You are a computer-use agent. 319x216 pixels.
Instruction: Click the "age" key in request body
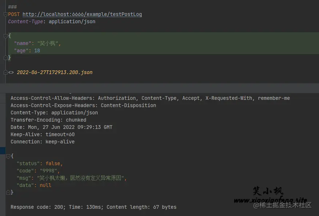[21, 50]
